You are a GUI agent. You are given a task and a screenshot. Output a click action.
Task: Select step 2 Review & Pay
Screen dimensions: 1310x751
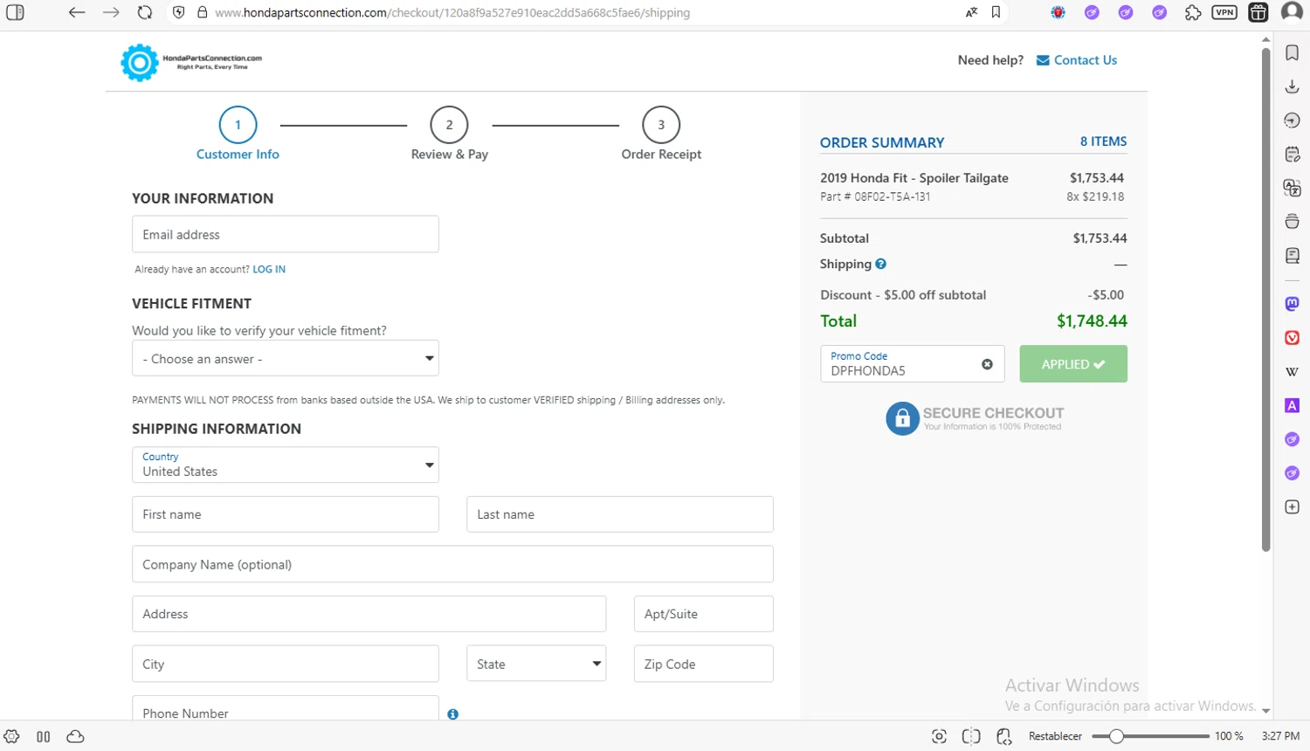pyautogui.click(x=450, y=134)
